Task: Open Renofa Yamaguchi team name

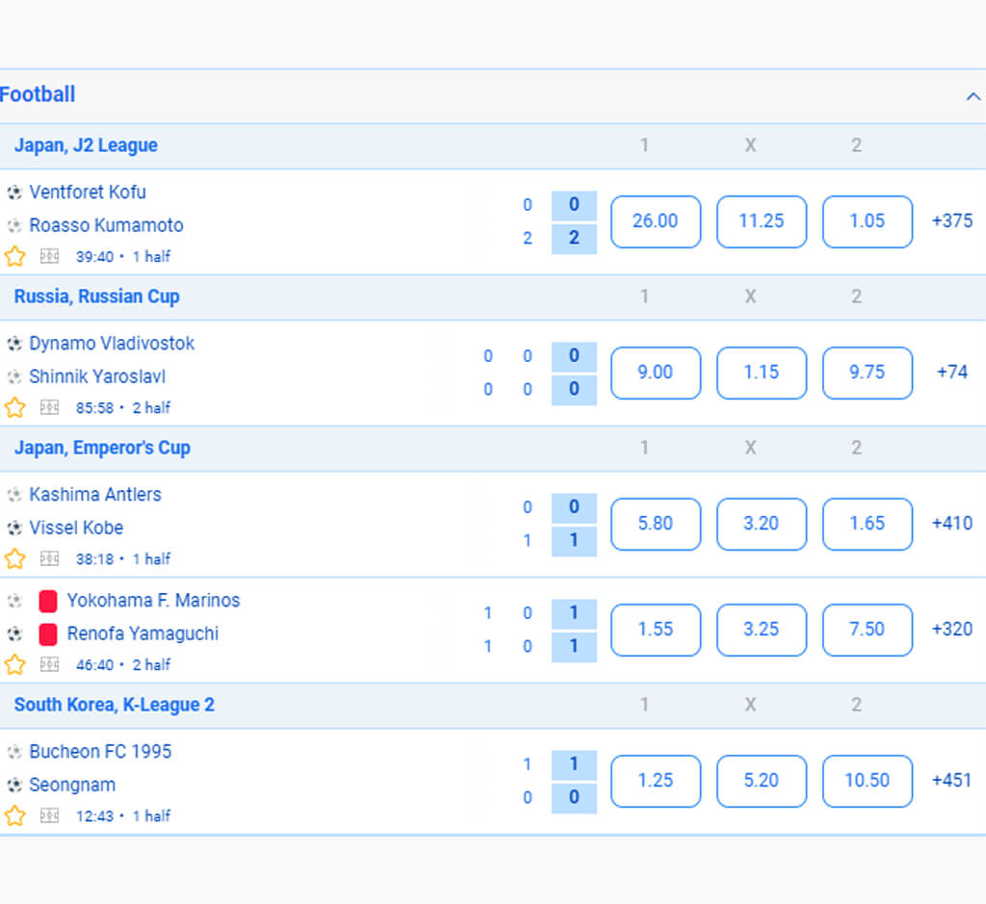Action: pyautogui.click(x=143, y=634)
